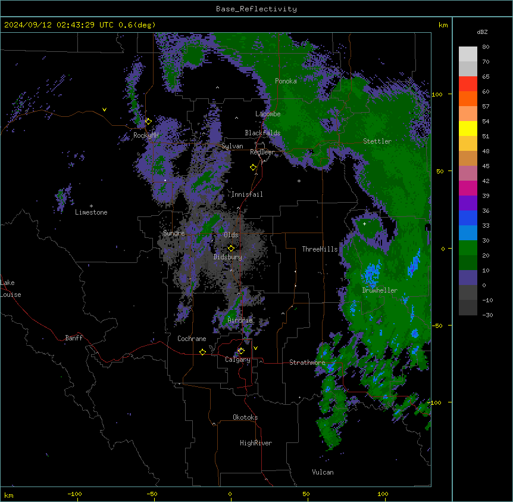Click the HighRiver city label
Screen dimensions: 513x502
point(256,443)
